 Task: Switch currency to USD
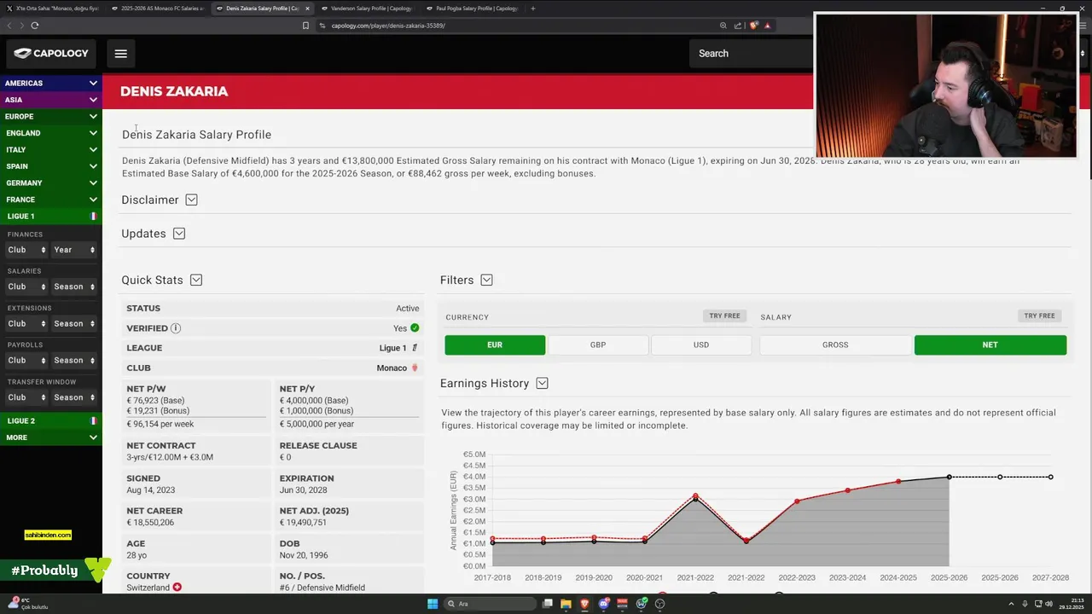pos(701,345)
